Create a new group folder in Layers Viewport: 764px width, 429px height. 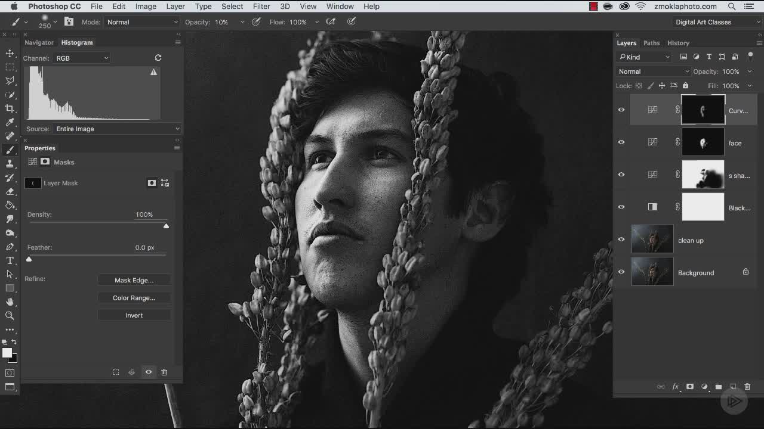coord(719,387)
